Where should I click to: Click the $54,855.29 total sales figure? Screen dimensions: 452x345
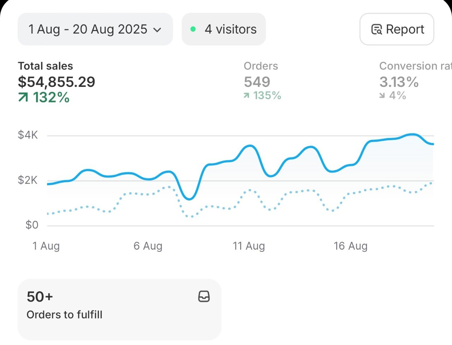[x=56, y=82]
